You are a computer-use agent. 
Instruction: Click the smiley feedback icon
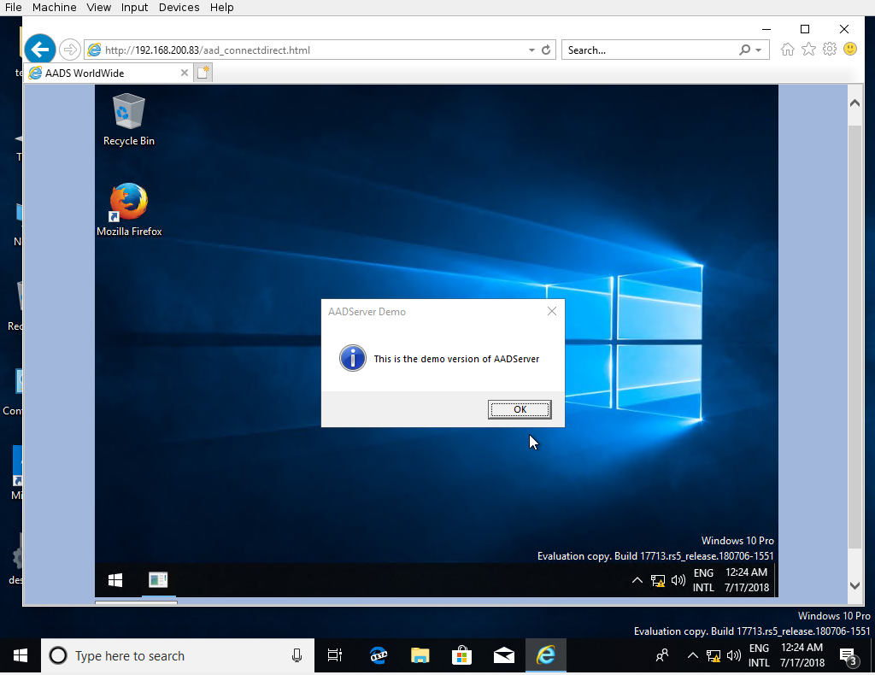point(849,50)
